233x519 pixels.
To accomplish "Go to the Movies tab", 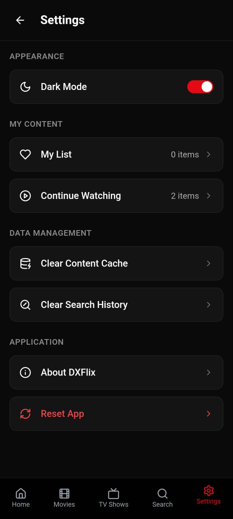I will (64, 497).
